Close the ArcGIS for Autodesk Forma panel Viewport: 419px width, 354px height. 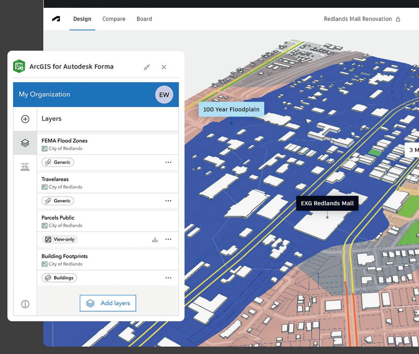pyautogui.click(x=164, y=67)
